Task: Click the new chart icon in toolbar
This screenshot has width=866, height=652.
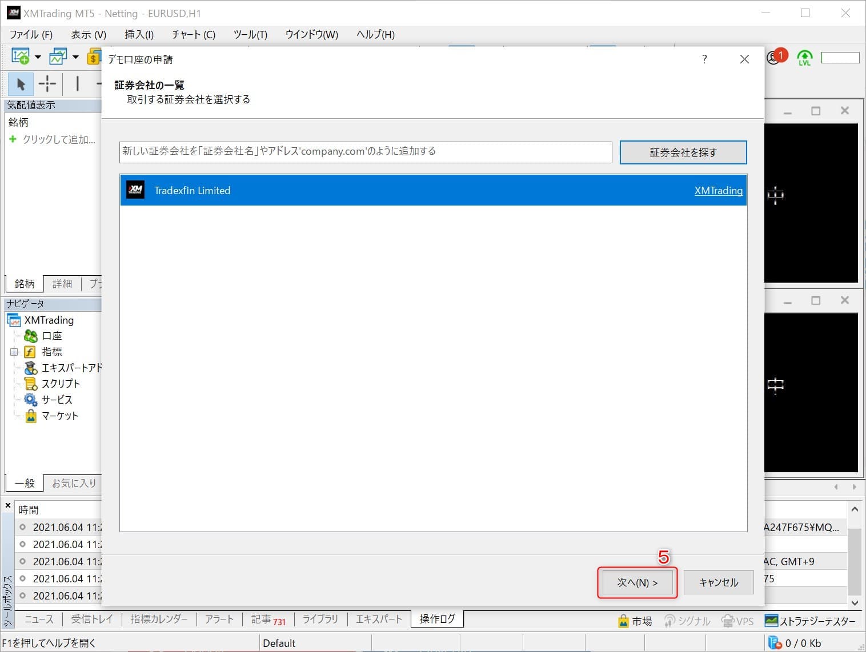Action: pyautogui.click(x=21, y=57)
